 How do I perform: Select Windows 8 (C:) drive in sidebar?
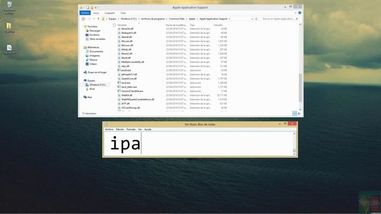[95, 84]
